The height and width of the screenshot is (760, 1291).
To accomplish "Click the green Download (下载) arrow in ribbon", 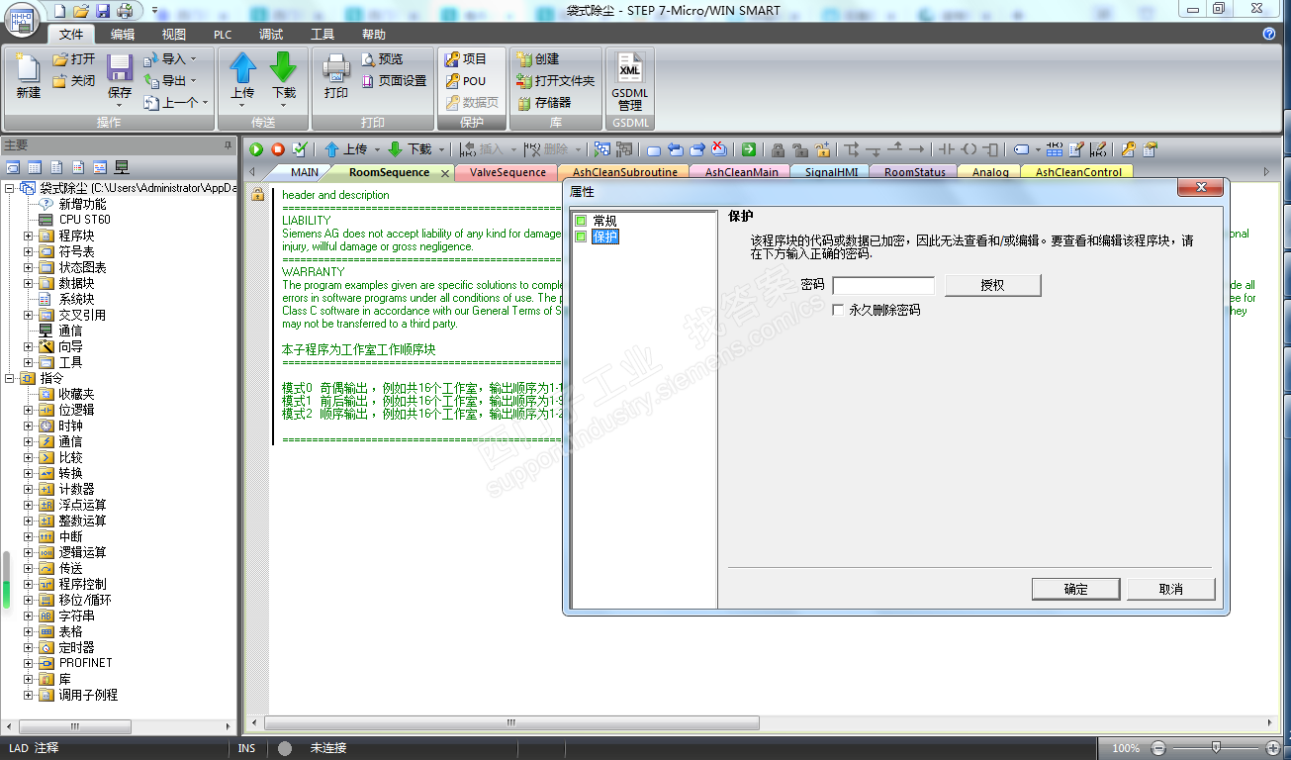I will click(x=284, y=68).
